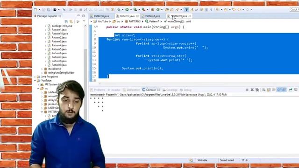Image resolution: width=299 pixels, height=168 pixels.
Task: Select Pattern1.java in the Package Explorer
Action: (59, 30)
